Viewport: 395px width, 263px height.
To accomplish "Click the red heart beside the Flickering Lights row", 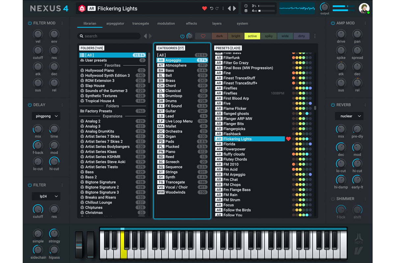I will pos(288,139).
